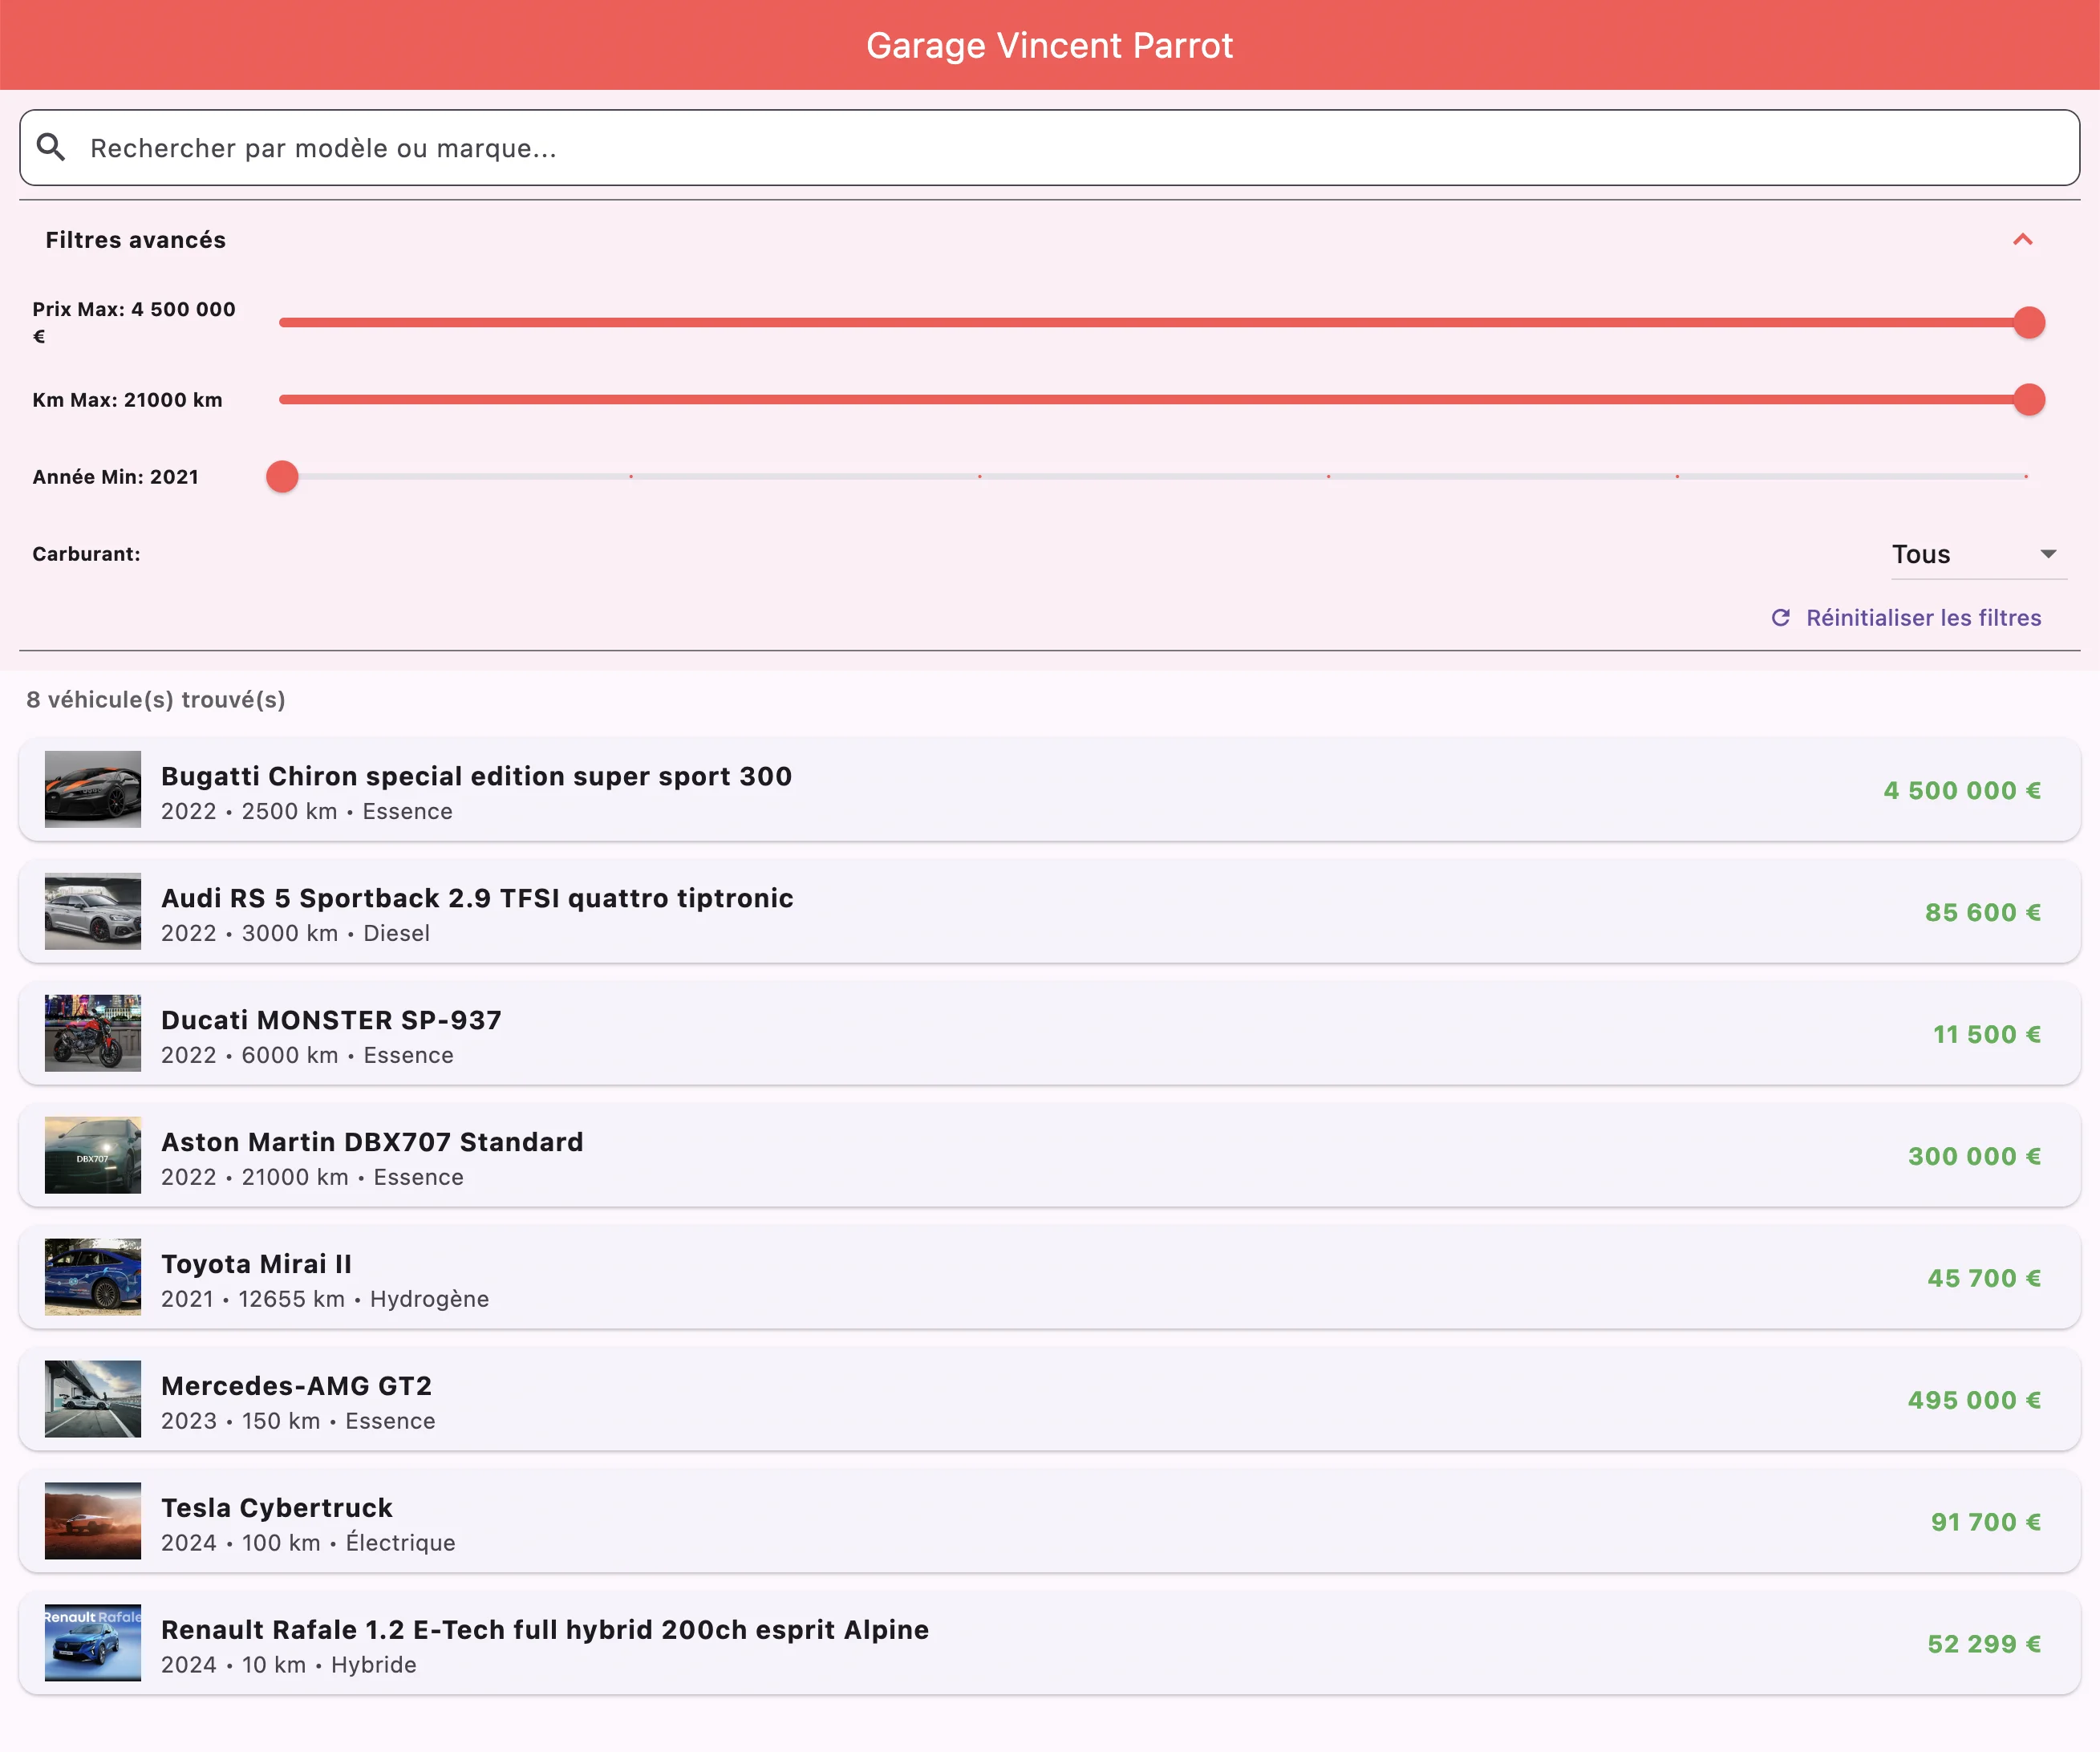Viewport: 2100px width, 1752px height.
Task: Open the Mercedes-AMG GT2 thumbnail
Action: pos(93,1399)
